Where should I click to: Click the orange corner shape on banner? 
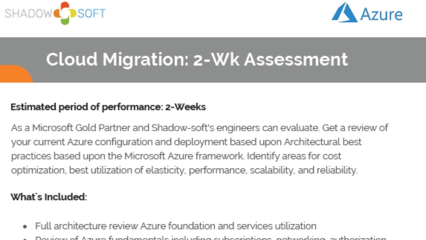(15, 75)
